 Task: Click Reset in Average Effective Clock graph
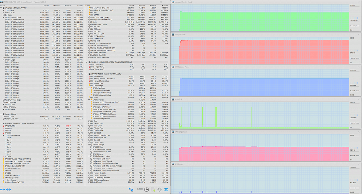(x=357, y=26)
